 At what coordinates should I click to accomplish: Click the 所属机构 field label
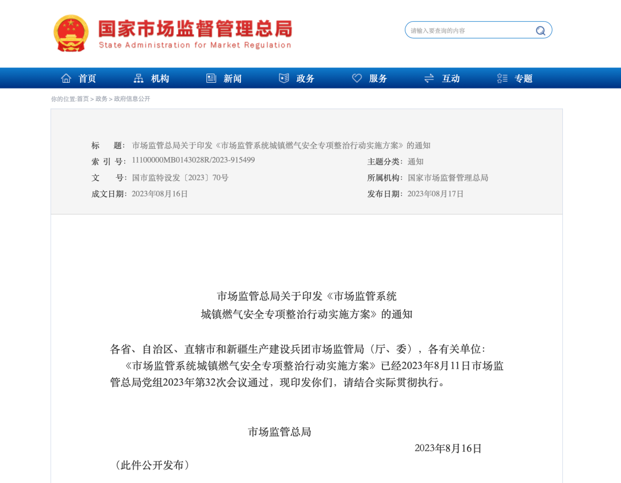pyautogui.click(x=385, y=178)
